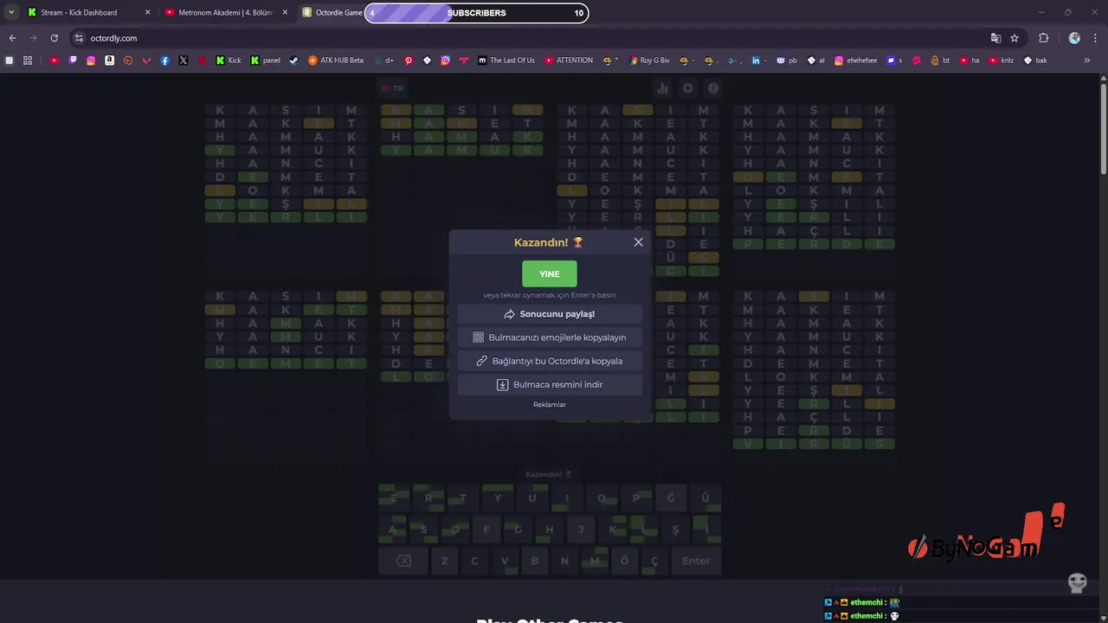Open the ATK HUB Beta bookmark

point(336,61)
